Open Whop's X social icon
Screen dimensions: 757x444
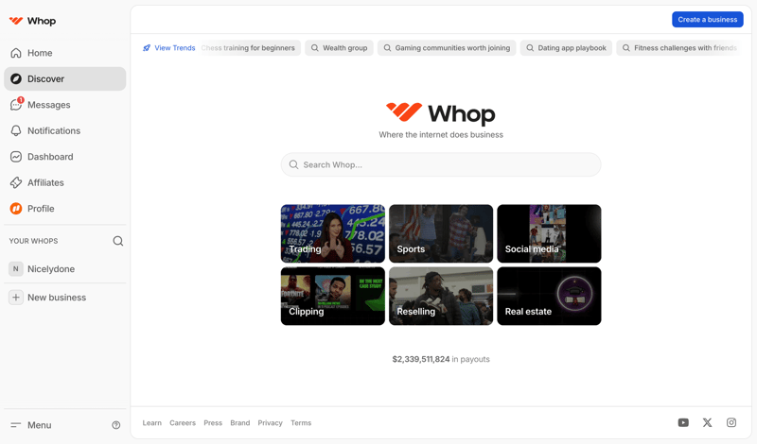707,423
